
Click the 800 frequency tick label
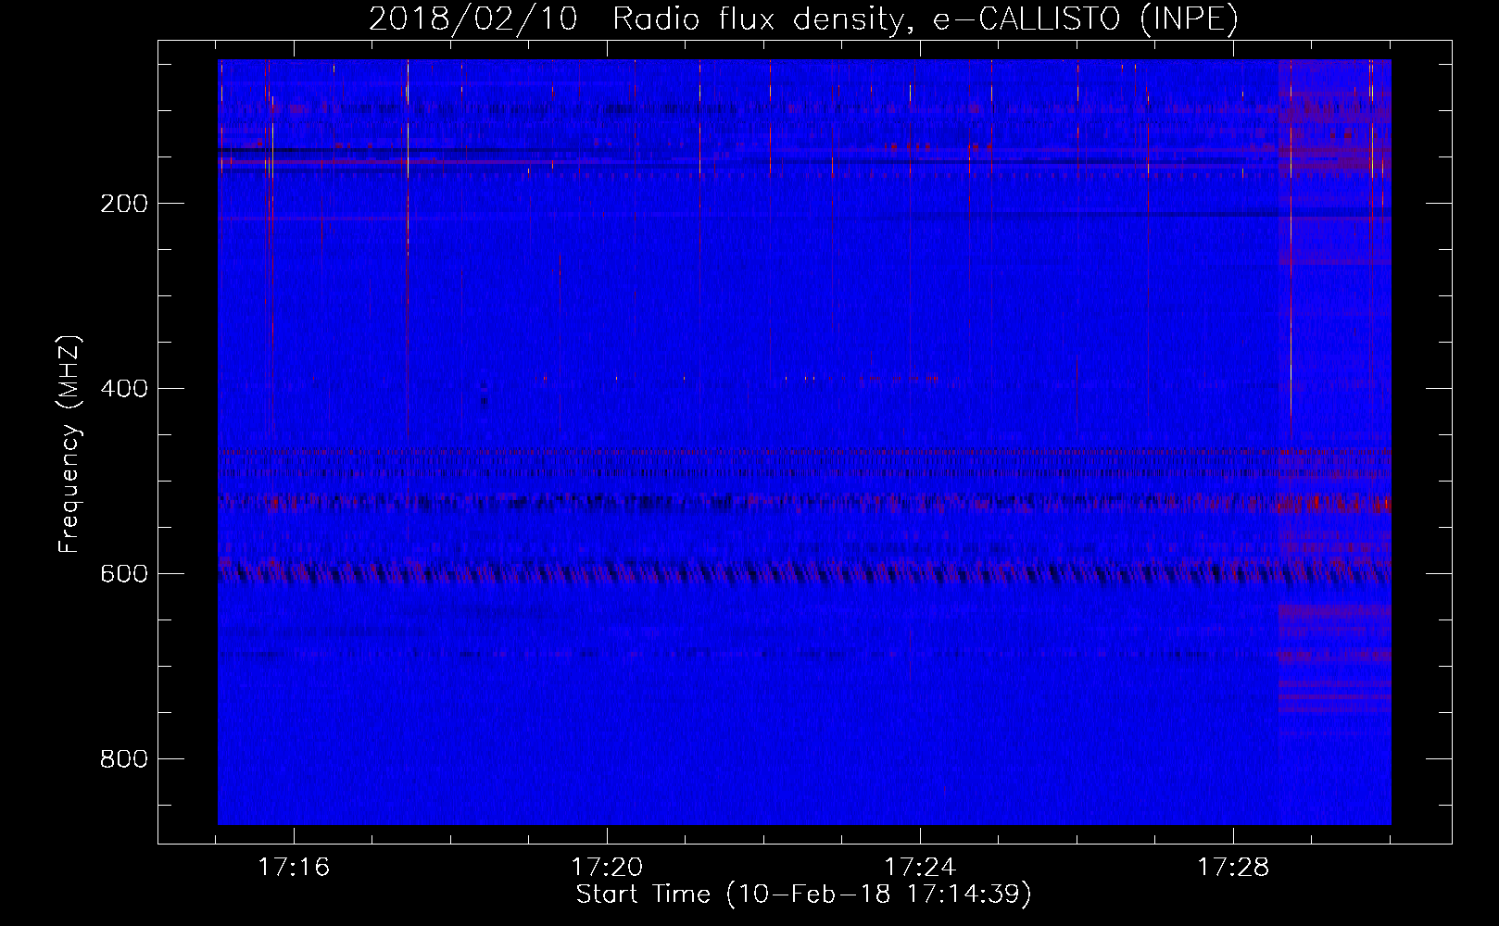[124, 759]
